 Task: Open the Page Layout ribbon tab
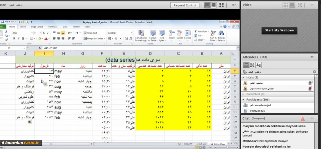37,27
